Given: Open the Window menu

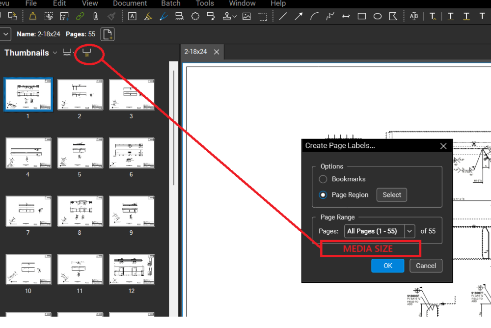Looking at the screenshot, I should tap(242, 3).
